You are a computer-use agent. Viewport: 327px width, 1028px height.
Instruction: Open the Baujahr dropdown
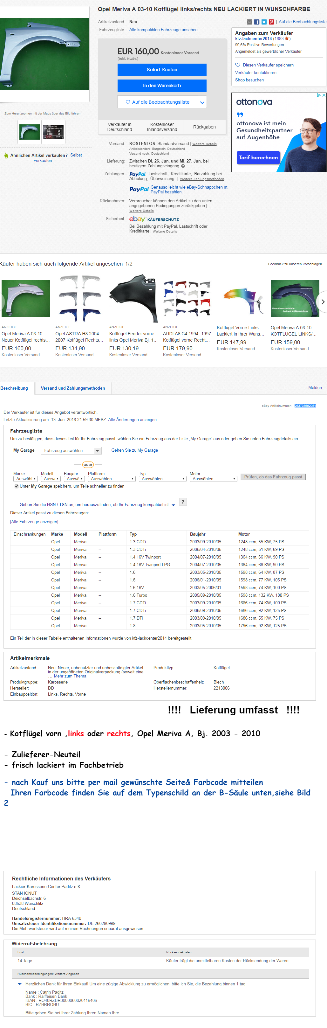[x=74, y=479]
